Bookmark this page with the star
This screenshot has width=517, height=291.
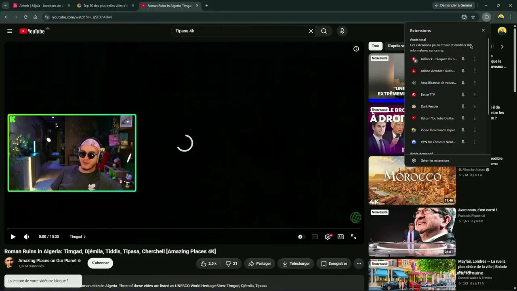[x=473, y=17]
